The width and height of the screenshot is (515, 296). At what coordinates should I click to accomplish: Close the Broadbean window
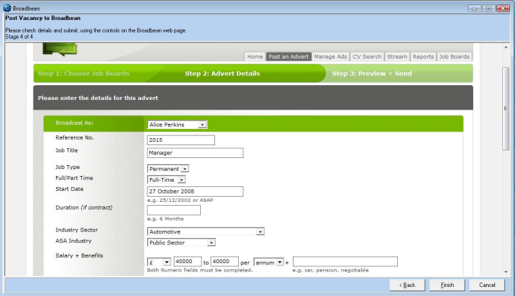click(x=503, y=8)
